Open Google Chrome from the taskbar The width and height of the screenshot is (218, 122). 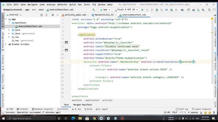[x=94, y=118]
